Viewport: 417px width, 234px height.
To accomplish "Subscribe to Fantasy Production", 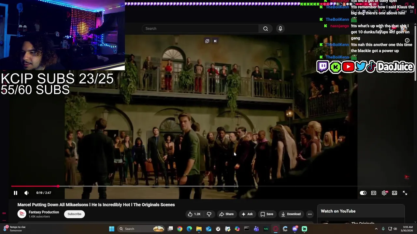I will point(74,214).
